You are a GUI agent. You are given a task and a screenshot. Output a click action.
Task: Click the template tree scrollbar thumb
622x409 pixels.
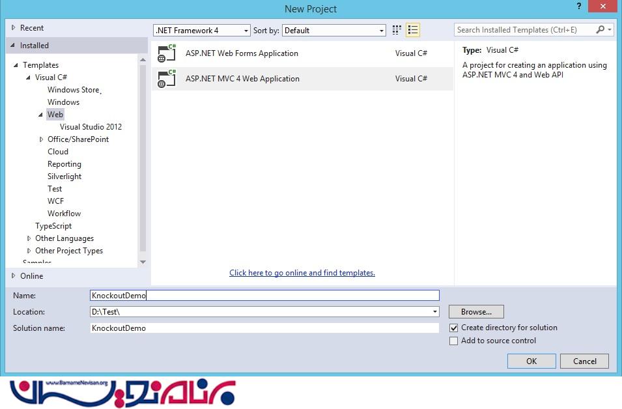pos(143,158)
